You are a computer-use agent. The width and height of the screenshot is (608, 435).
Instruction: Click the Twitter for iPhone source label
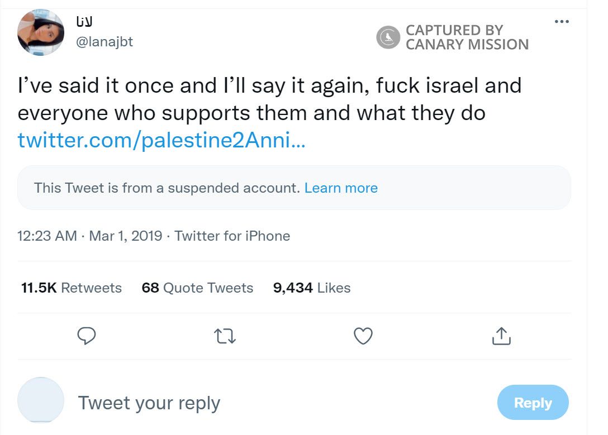232,236
